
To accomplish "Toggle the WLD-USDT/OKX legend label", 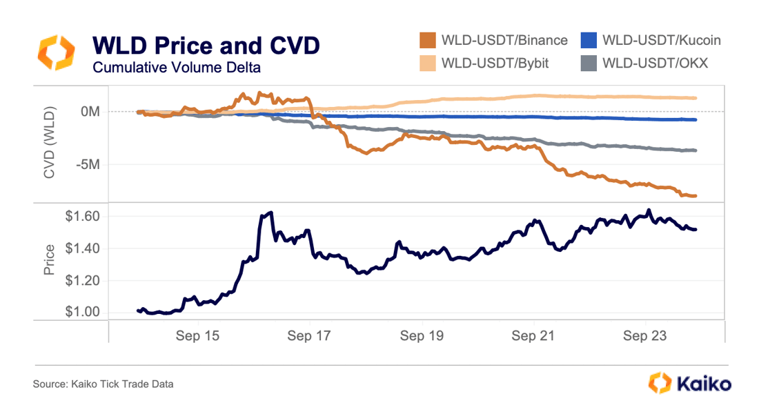I will (x=655, y=63).
